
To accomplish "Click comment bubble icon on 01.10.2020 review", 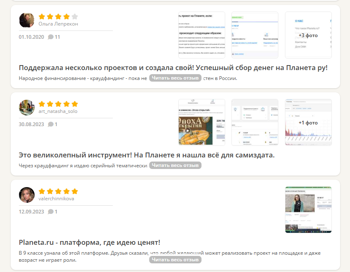I will click(51, 37).
